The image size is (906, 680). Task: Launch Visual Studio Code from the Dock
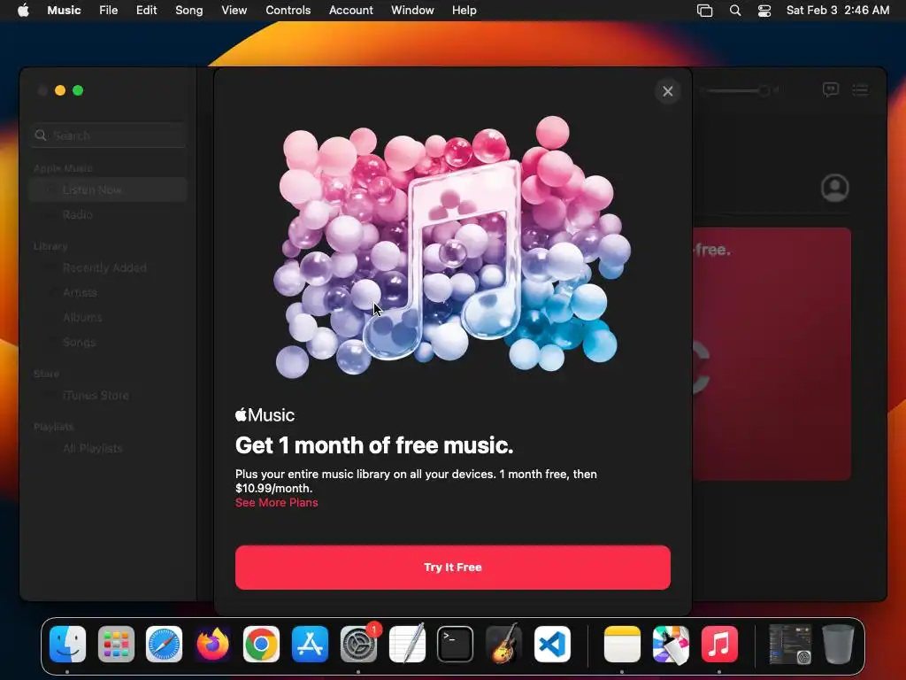[552, 644]
